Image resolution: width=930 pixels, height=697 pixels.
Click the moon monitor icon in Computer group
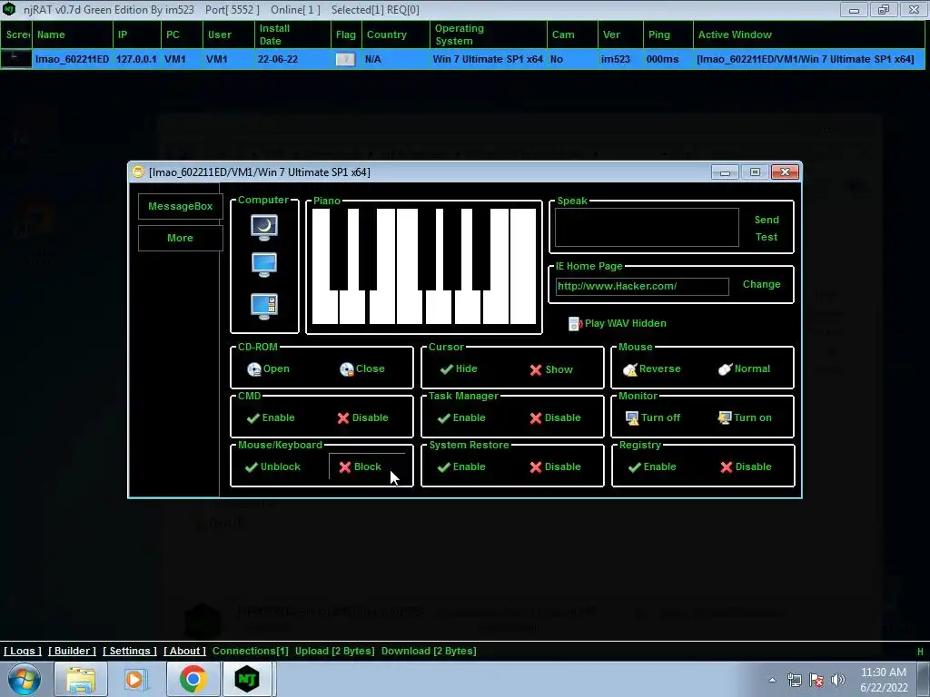264,227
